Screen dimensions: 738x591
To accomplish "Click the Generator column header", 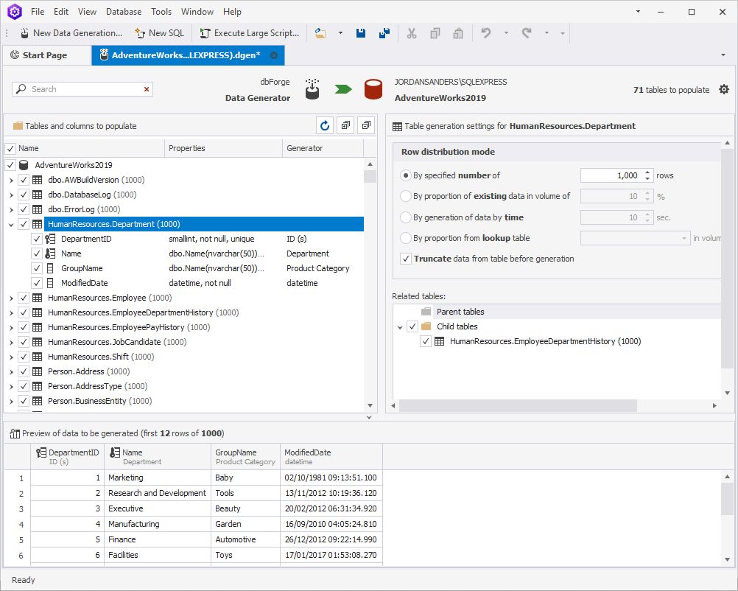I will [323, 148].
